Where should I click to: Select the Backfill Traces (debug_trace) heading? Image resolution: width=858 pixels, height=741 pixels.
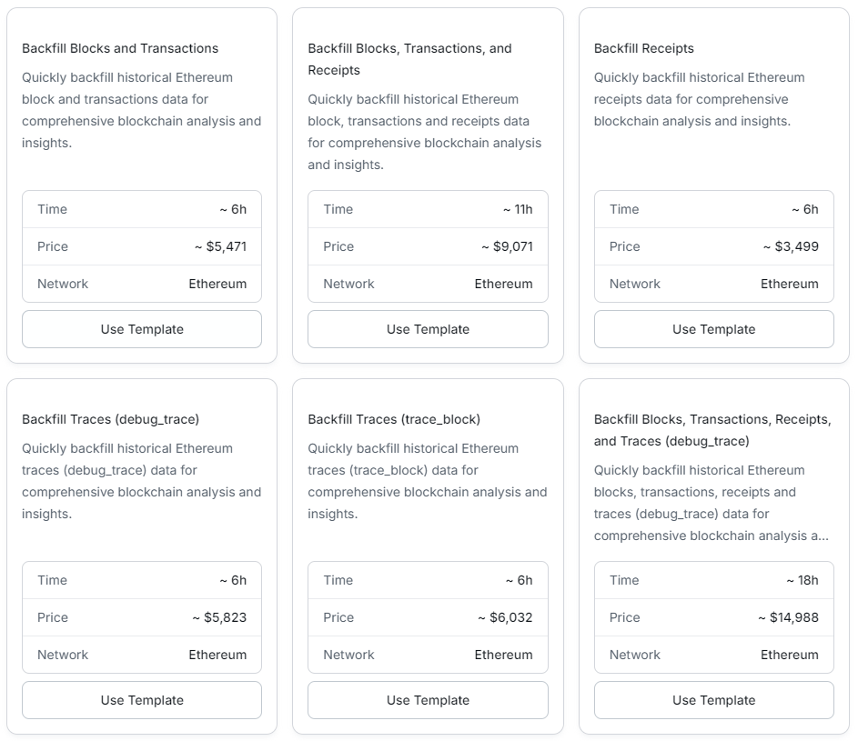pos(110,419)
